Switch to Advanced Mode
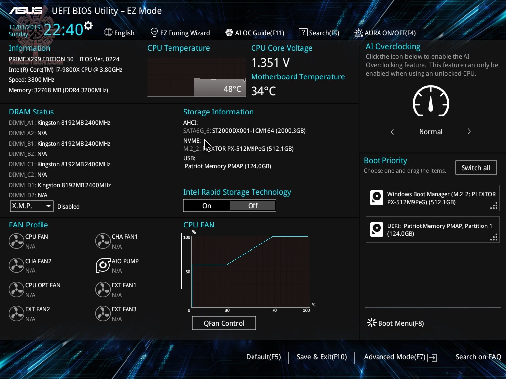This screenshot has width=506, height=379. pos(396,357)
